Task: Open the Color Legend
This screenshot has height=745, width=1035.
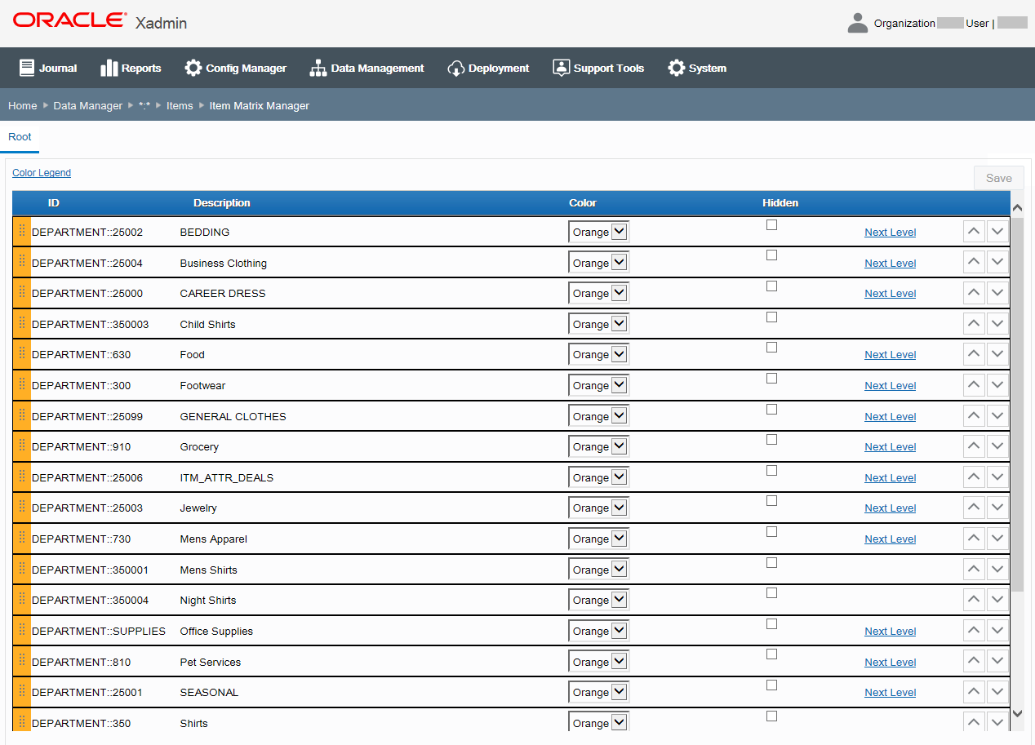Action: coord(41,172)
